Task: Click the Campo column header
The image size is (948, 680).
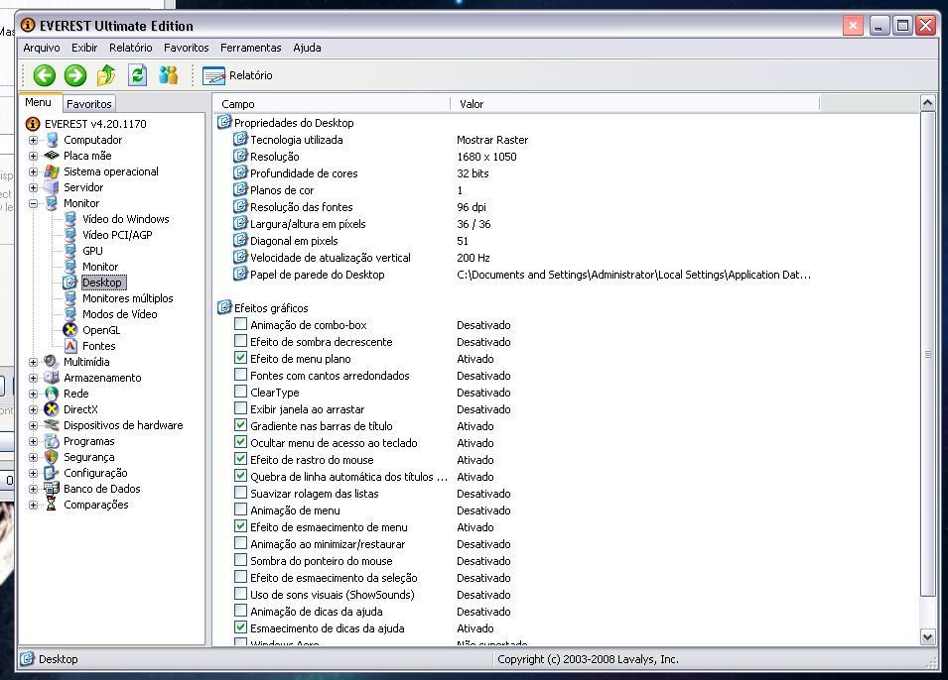Action: pos(332,104)
